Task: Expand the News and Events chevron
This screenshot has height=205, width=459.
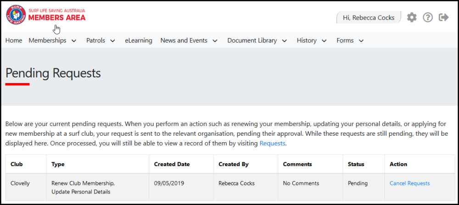Action: [x=215, y=41]
